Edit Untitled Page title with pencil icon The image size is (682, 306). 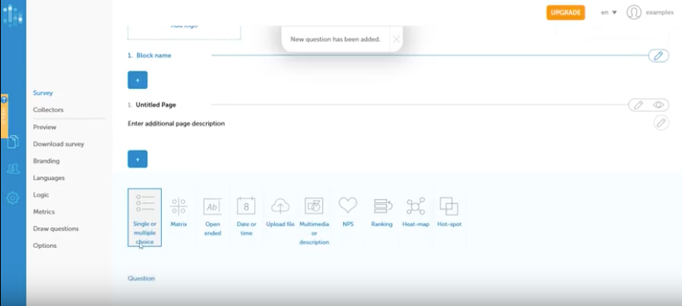coord(638,105)
